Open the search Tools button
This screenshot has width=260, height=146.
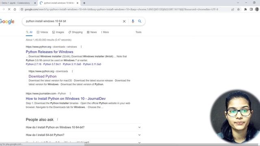(x=139, y=32)
